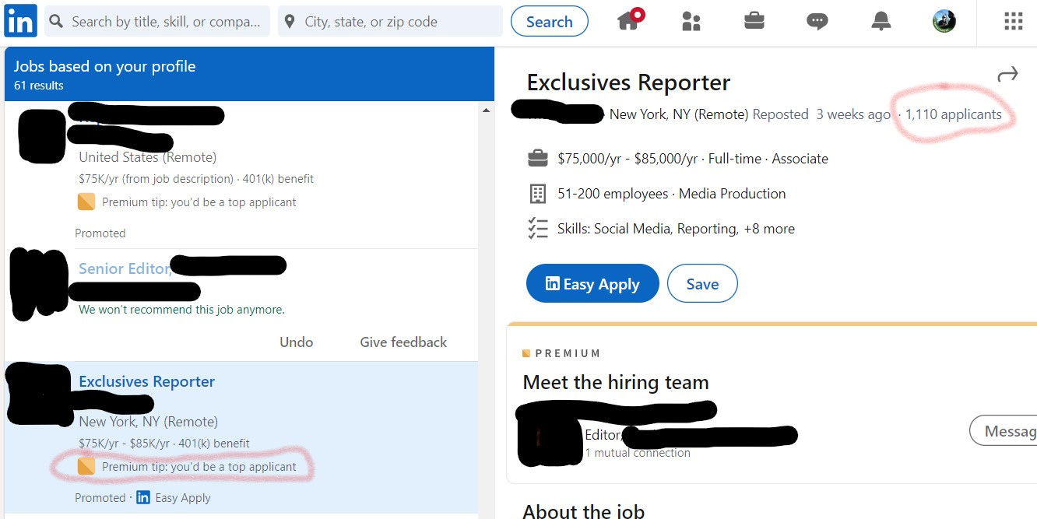The image size is (1037, 519).
Task: Open the LinkedIn home logo
Action: pos(20,21)
